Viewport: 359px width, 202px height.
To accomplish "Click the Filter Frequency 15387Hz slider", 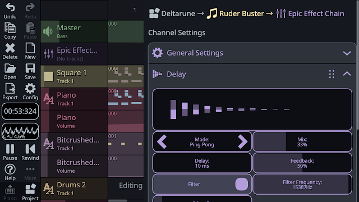I will (302, 185).
